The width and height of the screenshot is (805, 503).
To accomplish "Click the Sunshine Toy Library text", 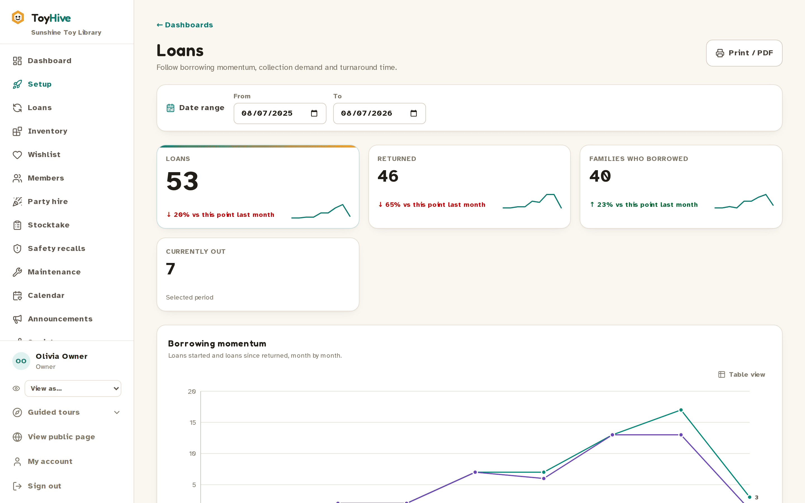I will pos(66,33).
